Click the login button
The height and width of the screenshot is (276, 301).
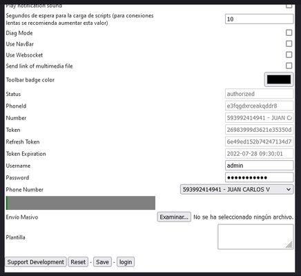click(126, 262)
